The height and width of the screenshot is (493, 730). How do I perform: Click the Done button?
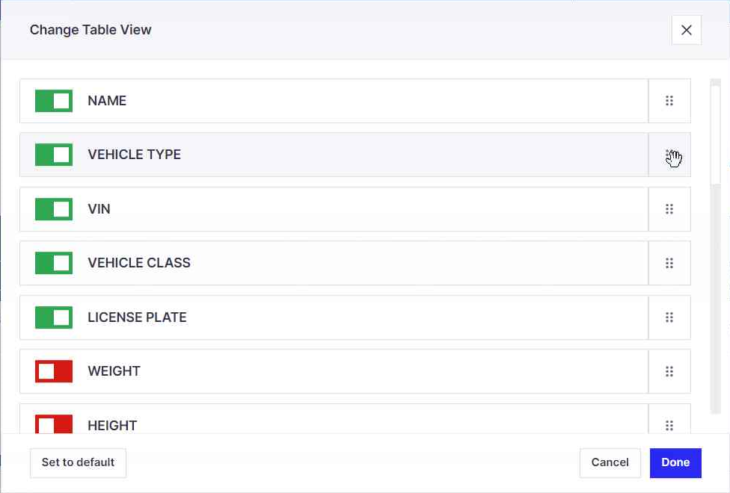pos(675,462)
